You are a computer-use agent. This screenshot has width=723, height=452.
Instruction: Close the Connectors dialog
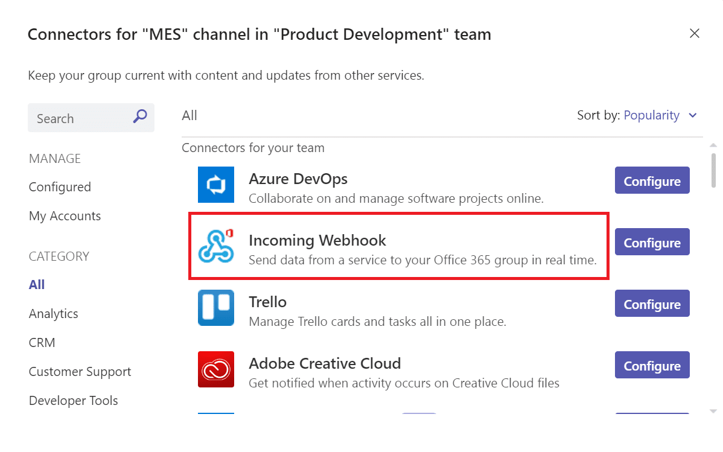tap(695, 34)
